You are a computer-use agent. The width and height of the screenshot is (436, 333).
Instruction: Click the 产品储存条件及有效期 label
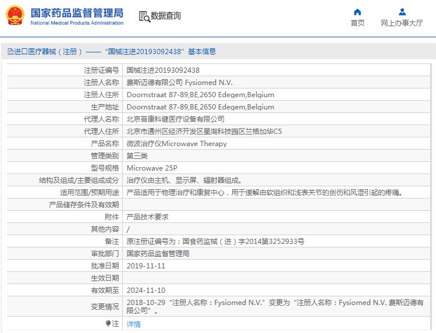click(84, 205)
